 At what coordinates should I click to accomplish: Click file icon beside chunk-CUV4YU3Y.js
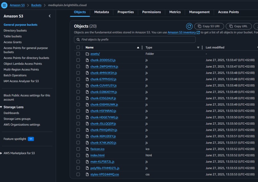click(87, 86)
